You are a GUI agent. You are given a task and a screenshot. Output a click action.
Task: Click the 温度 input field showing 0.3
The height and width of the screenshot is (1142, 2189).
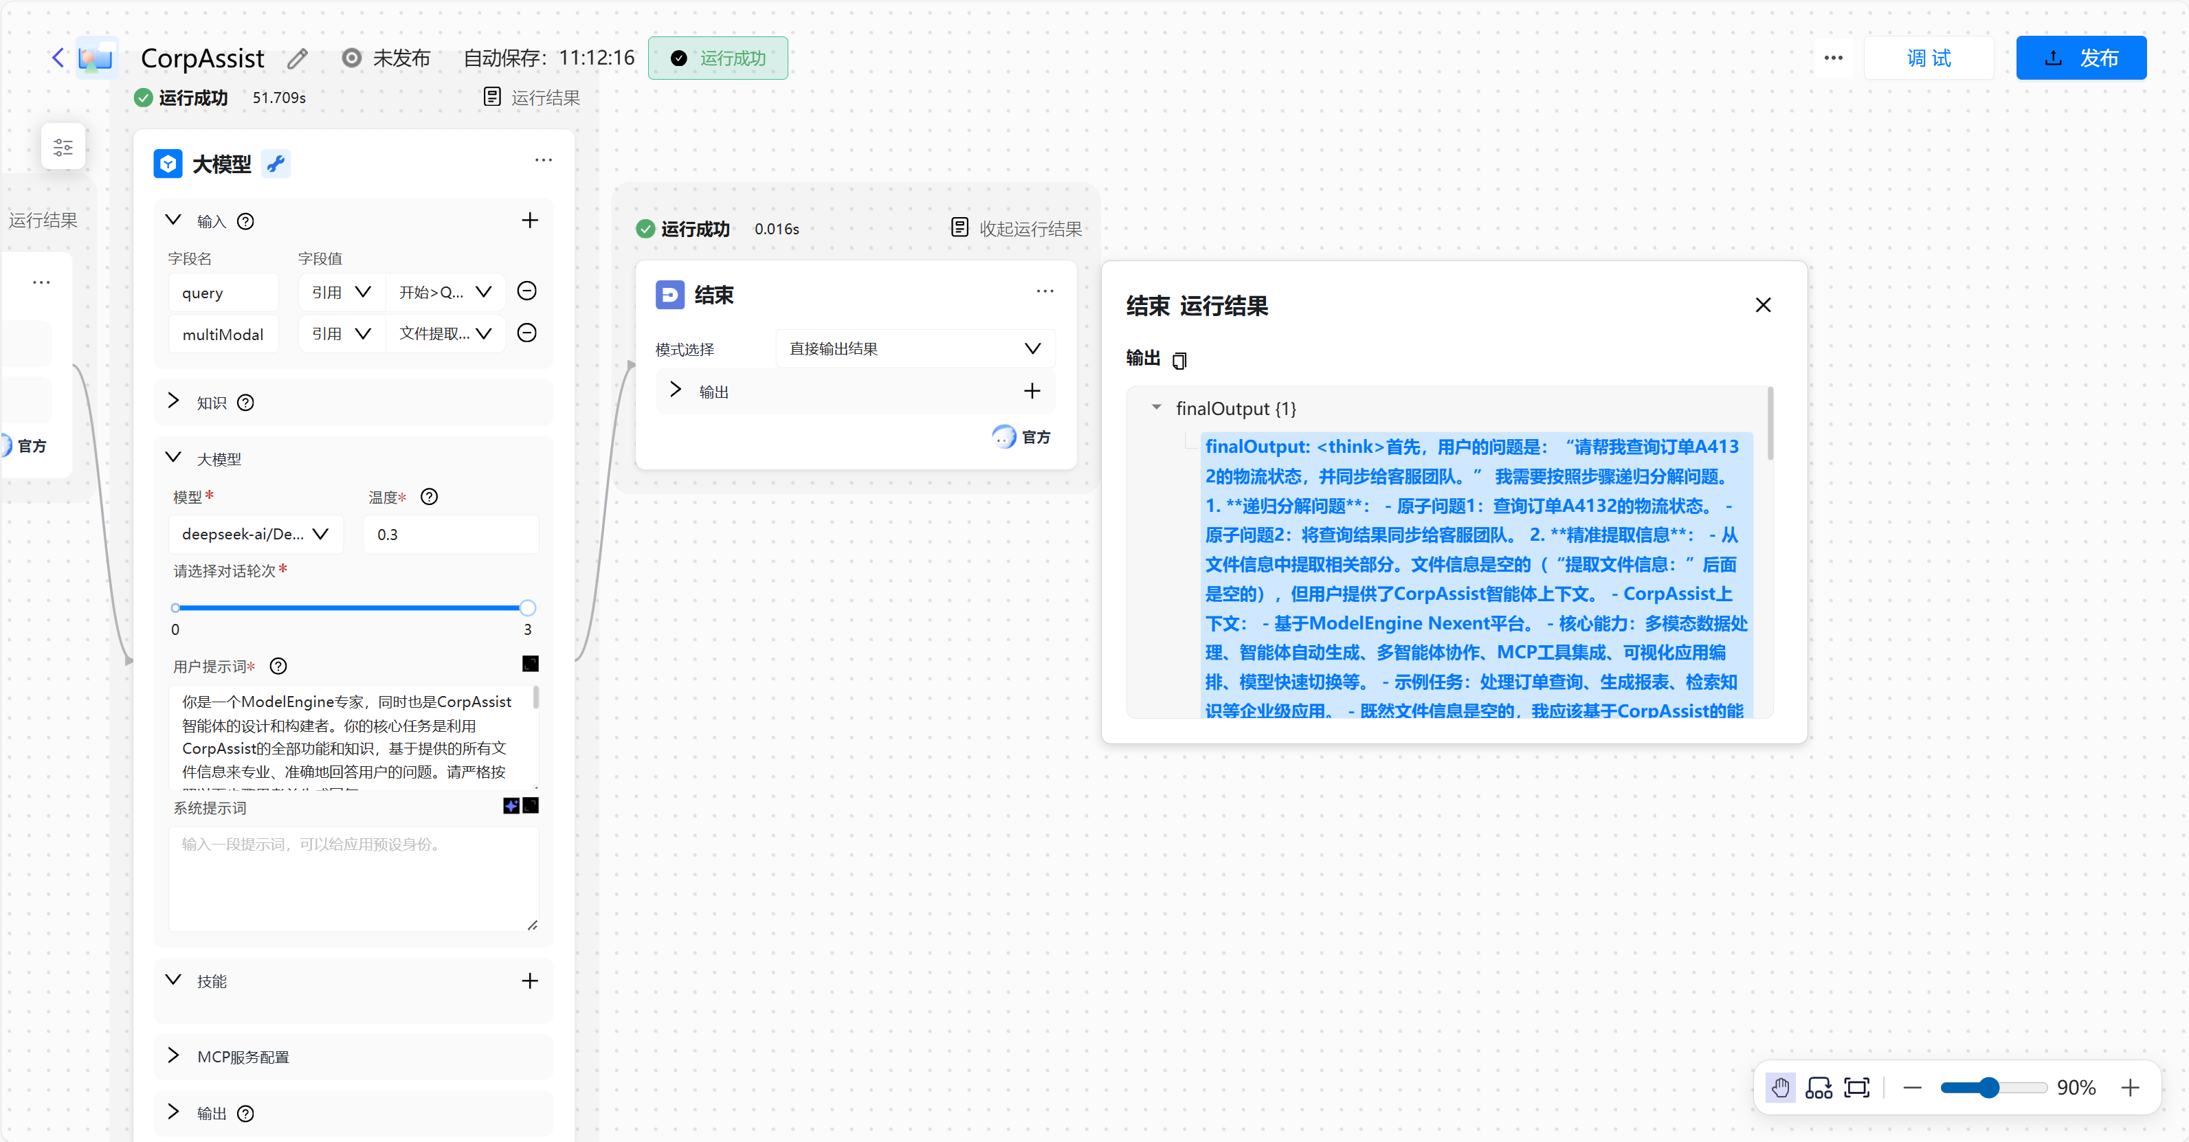click(x=450, y=535)
